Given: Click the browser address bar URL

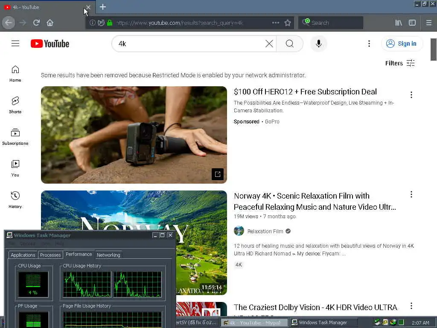Looking at the screenshot, I should (x=180, y=23).
